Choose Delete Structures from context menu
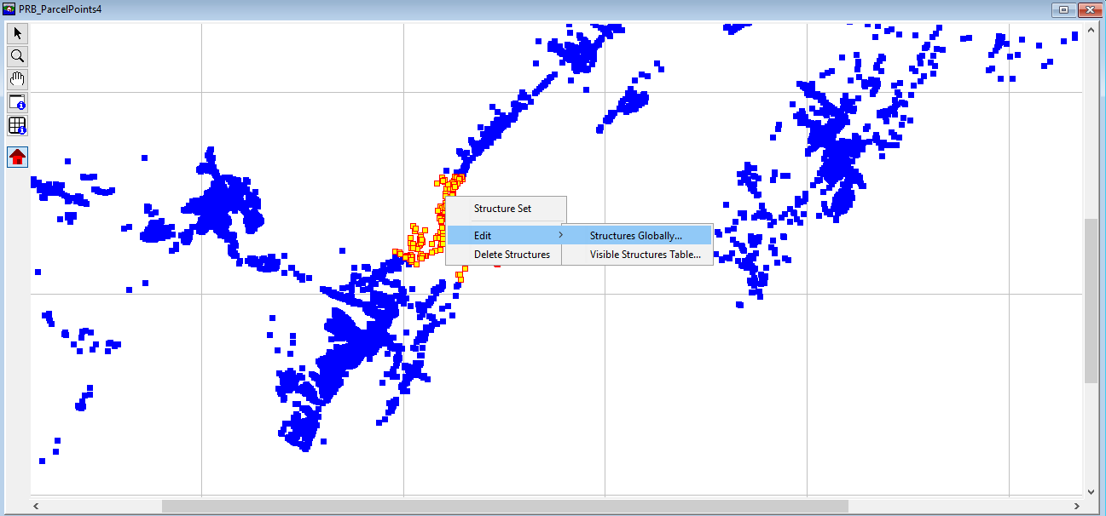Viewport: 1106px width, 516px height. pyautogui.click(x=512, y=255)
